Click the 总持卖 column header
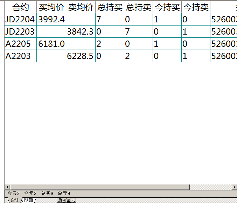The width and height of the screenshot is (237, 203). (x=138, y=7)
